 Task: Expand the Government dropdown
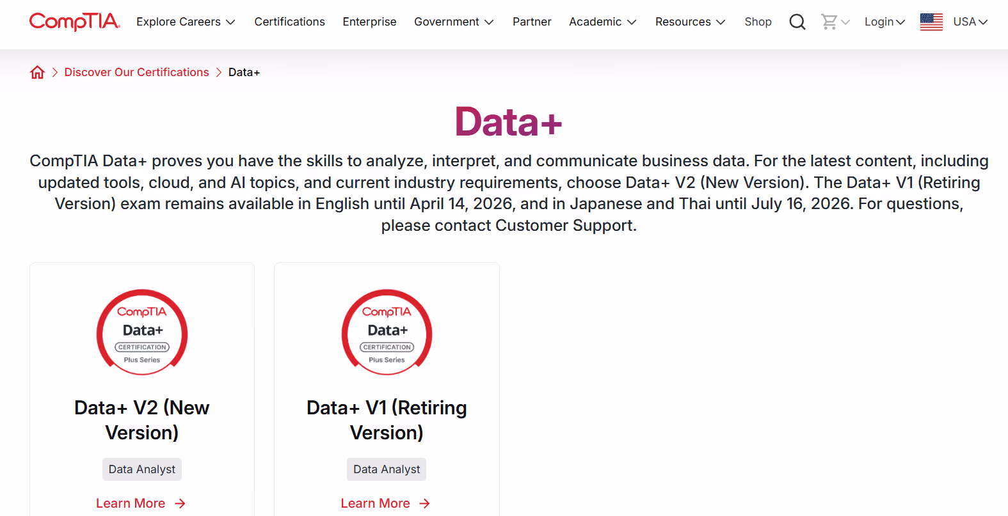454,22
